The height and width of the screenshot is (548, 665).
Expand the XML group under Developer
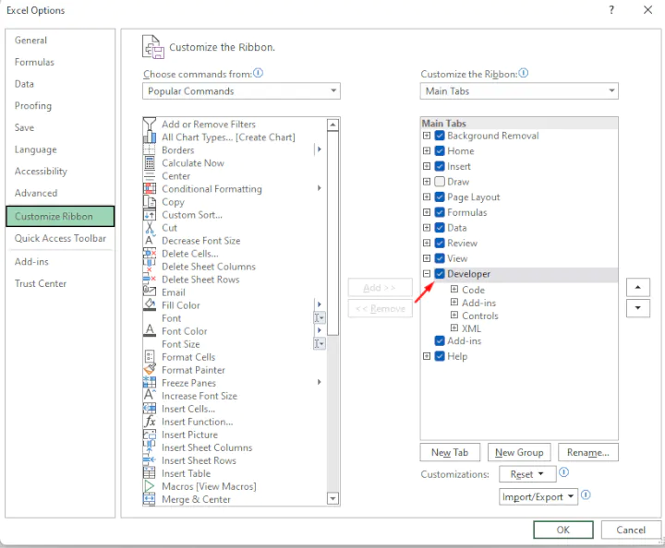454,328
